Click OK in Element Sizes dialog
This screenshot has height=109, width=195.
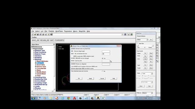(x=79, y=78)
